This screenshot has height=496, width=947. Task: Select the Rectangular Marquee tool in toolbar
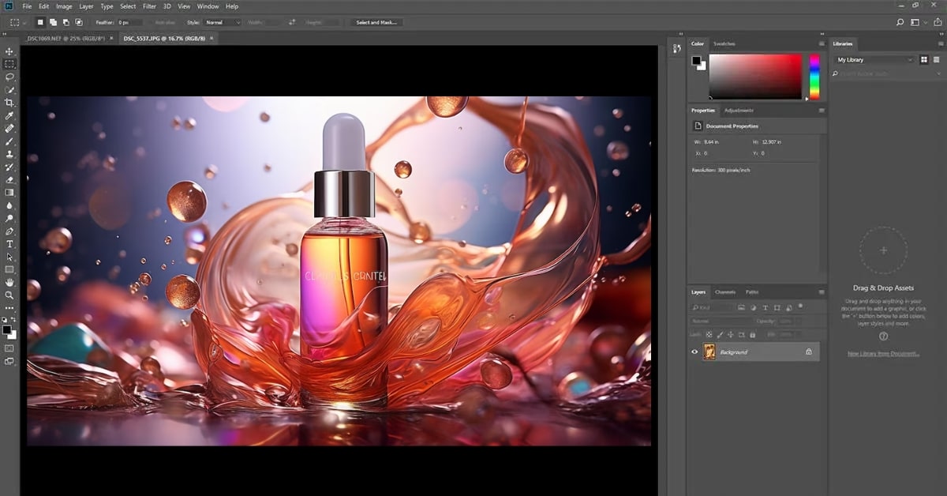point(9,64)
